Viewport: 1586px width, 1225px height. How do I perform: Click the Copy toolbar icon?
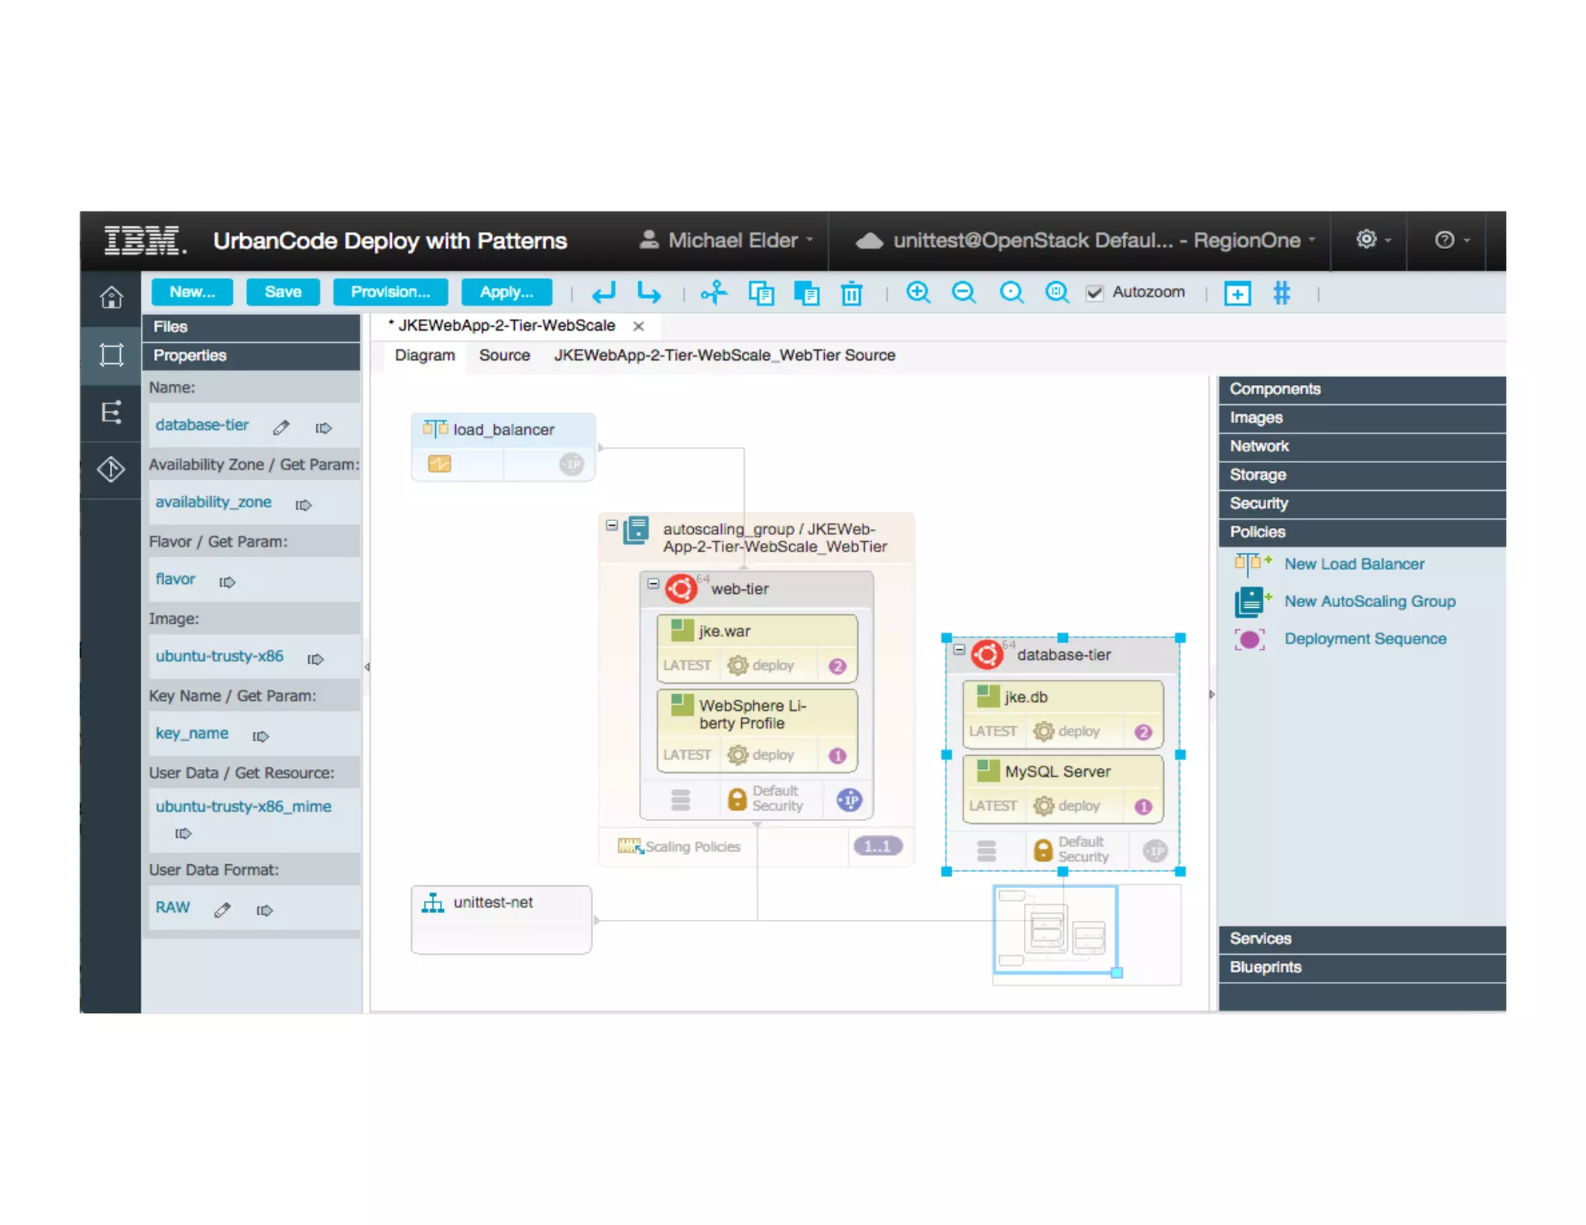[x=760, y=293]
